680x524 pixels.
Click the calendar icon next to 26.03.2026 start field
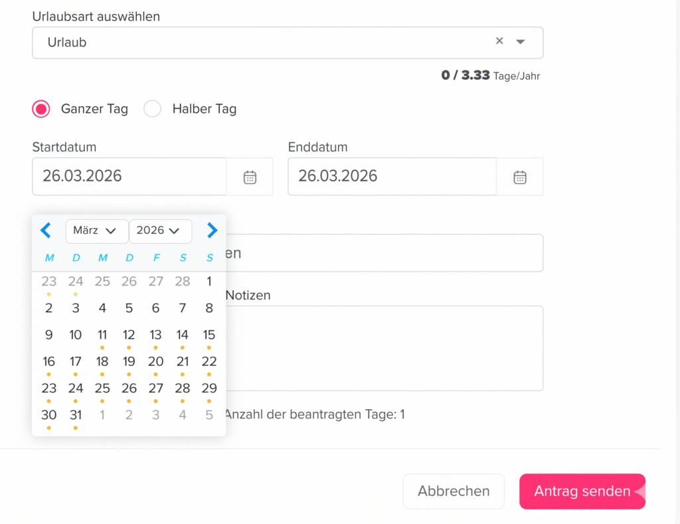250,177
